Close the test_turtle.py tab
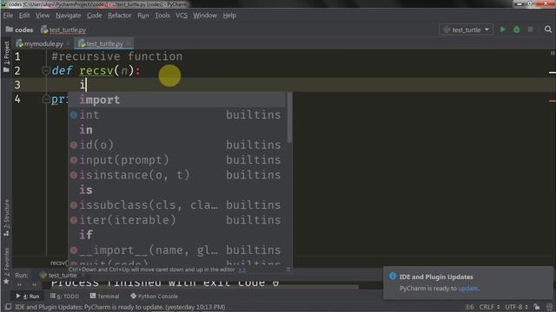 (x=128, y=44)
